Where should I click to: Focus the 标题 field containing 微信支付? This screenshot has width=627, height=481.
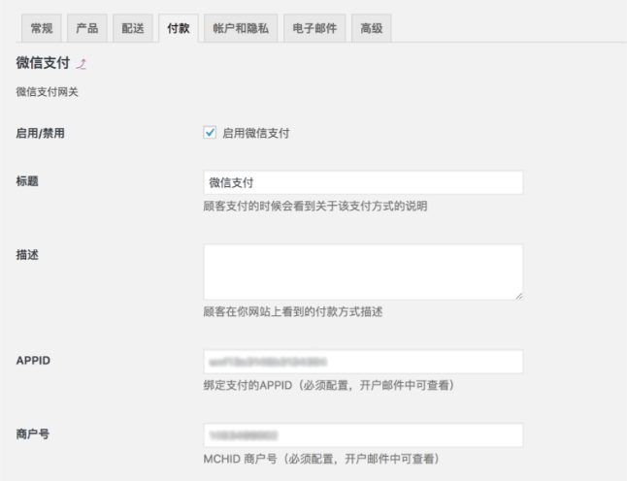pyautogui.click(x=363, y=182)
